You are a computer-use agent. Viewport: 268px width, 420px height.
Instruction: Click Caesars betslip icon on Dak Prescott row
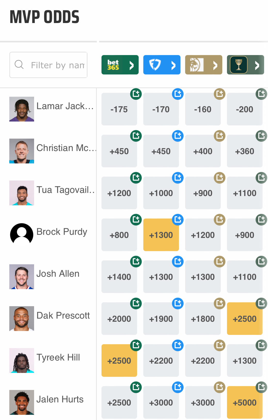(261, 303)
